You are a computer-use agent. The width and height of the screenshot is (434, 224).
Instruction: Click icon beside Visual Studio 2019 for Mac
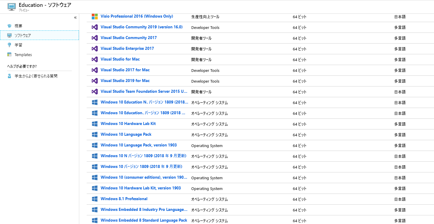95,81
